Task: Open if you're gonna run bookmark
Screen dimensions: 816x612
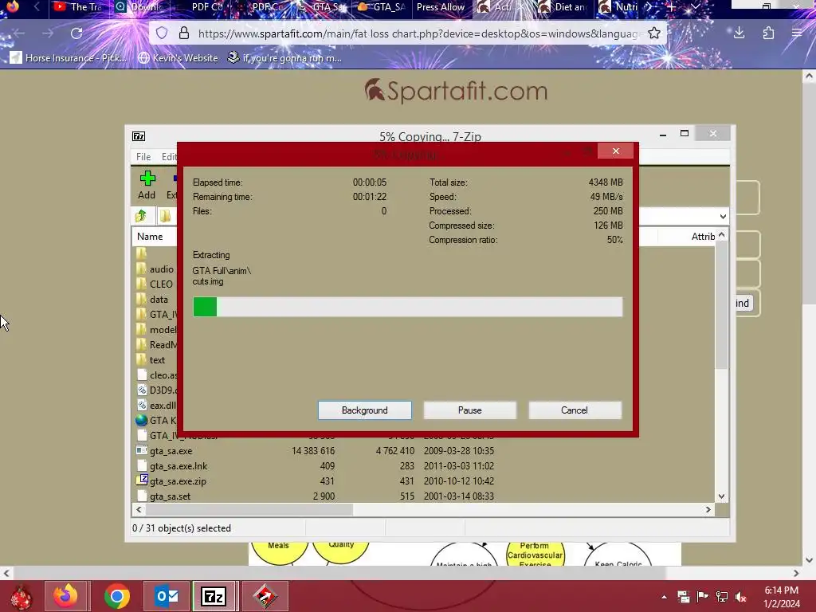Action: pos(284,57)
